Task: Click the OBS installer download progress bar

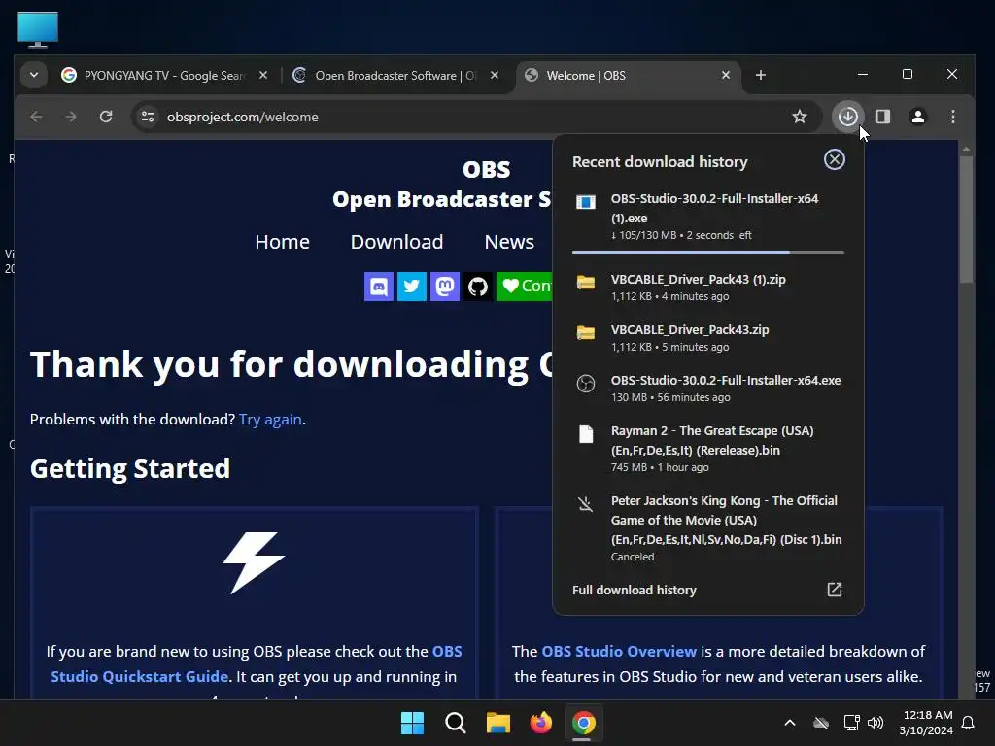Action: (x=708, y=252)
